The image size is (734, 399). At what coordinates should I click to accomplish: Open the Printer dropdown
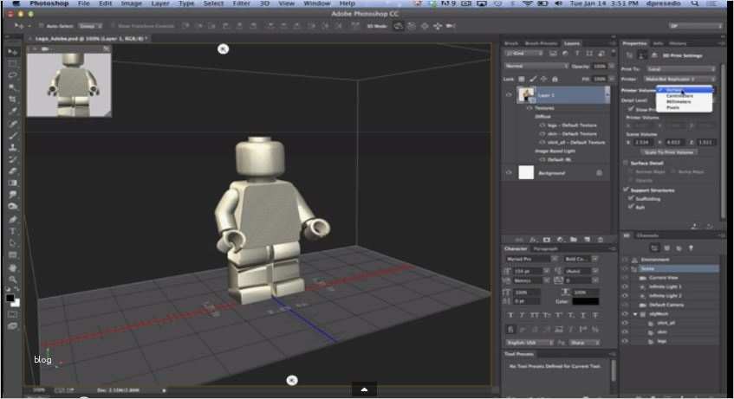coord(679,79)
